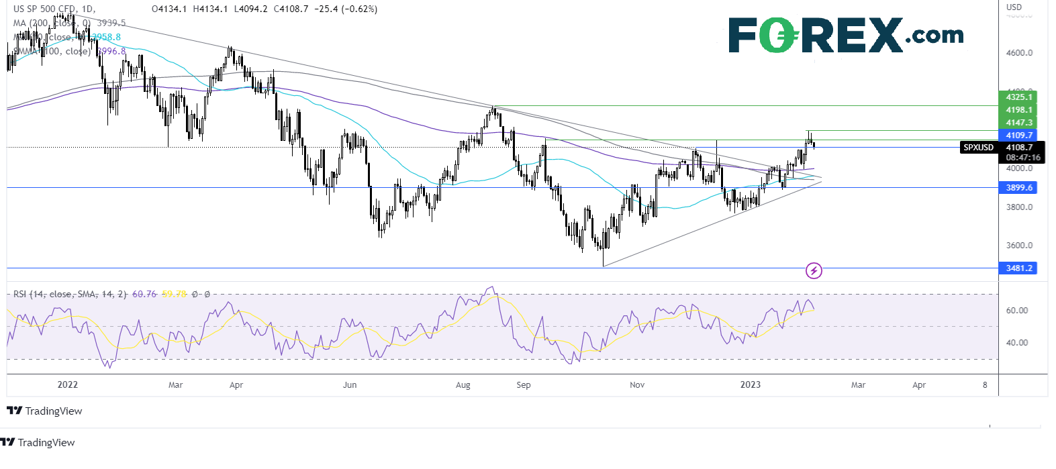Select the US SP 500 CFD symbol title
1056x469 pixels.
click(x=44, y=9)
